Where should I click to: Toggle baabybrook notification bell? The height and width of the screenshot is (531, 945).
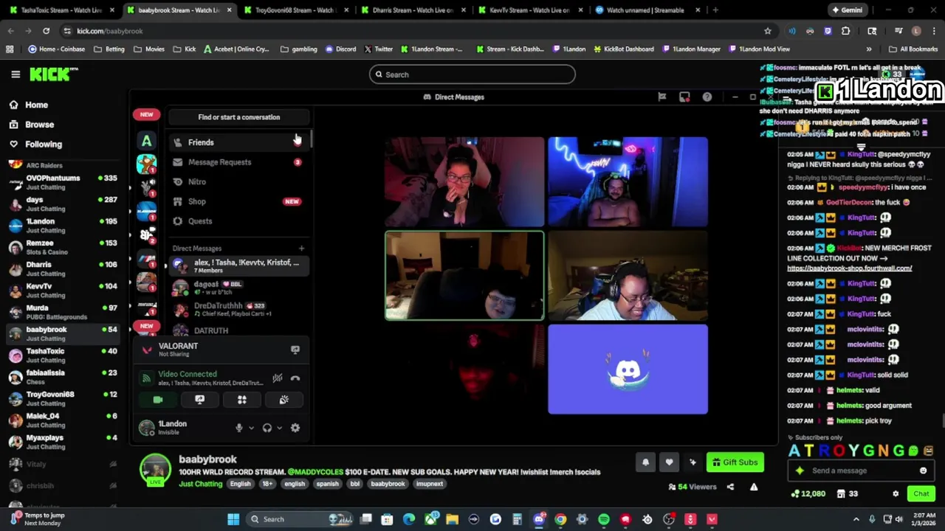pyautogui.click(x=645, y=462)
